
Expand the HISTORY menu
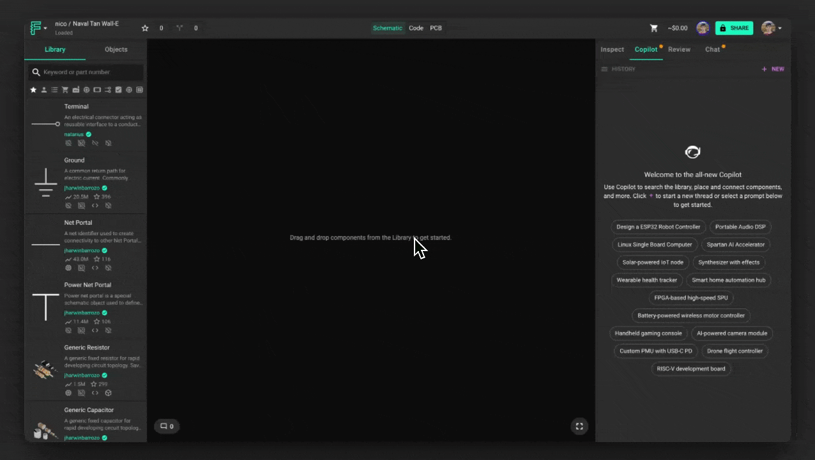pyautogui.click(x=618, y=69)
